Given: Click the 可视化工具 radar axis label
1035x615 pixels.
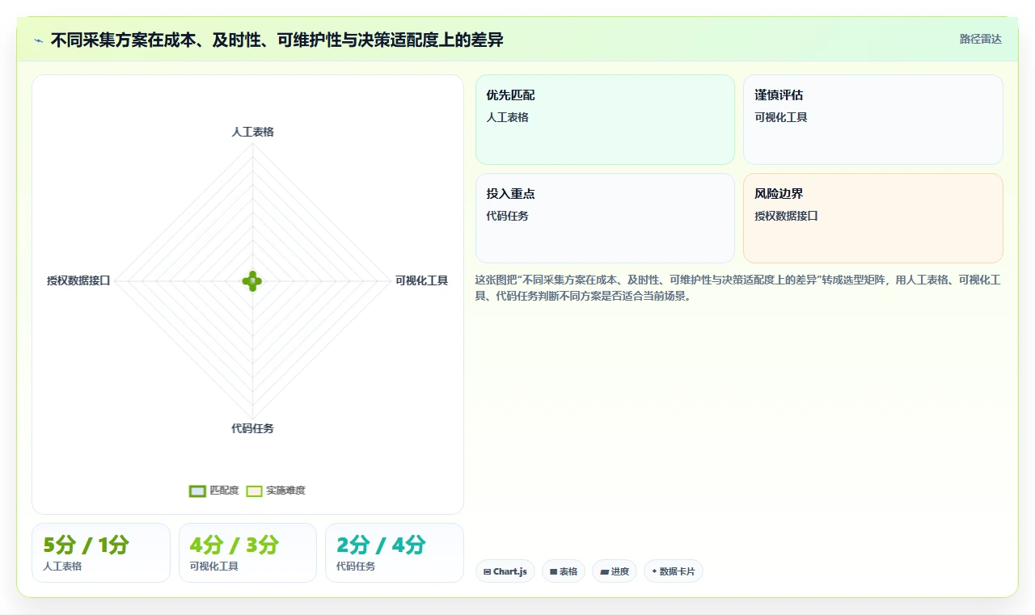Looking at the screenshot, I should pos(421,280).
